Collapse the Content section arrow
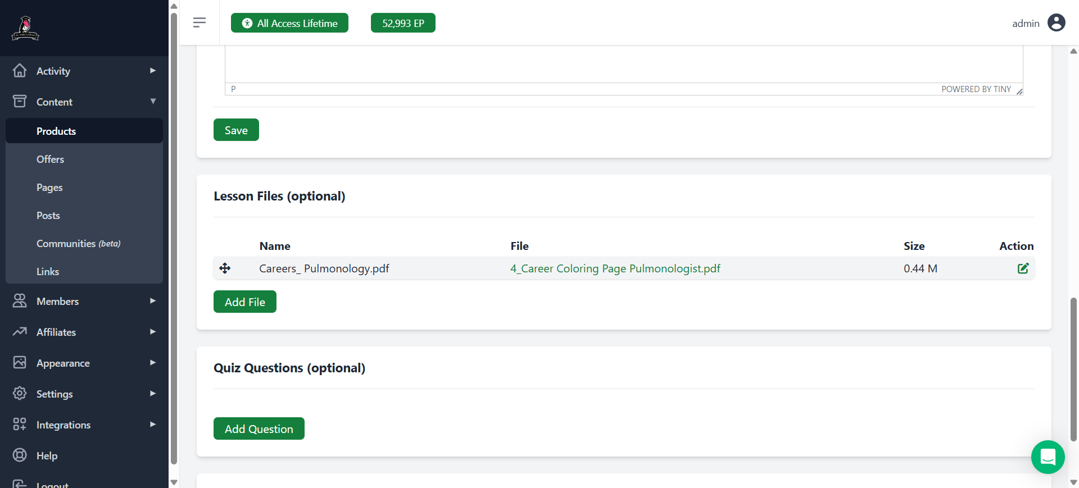The width and height of the screenshot is (1079, 488). (152, 102)
